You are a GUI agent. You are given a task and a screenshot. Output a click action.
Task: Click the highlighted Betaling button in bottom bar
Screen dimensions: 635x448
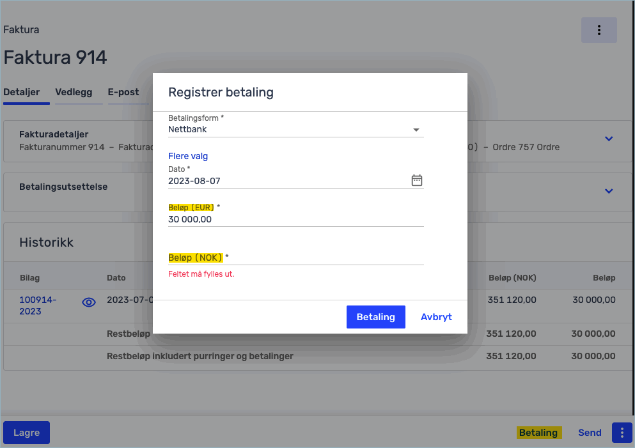(538, 433)
